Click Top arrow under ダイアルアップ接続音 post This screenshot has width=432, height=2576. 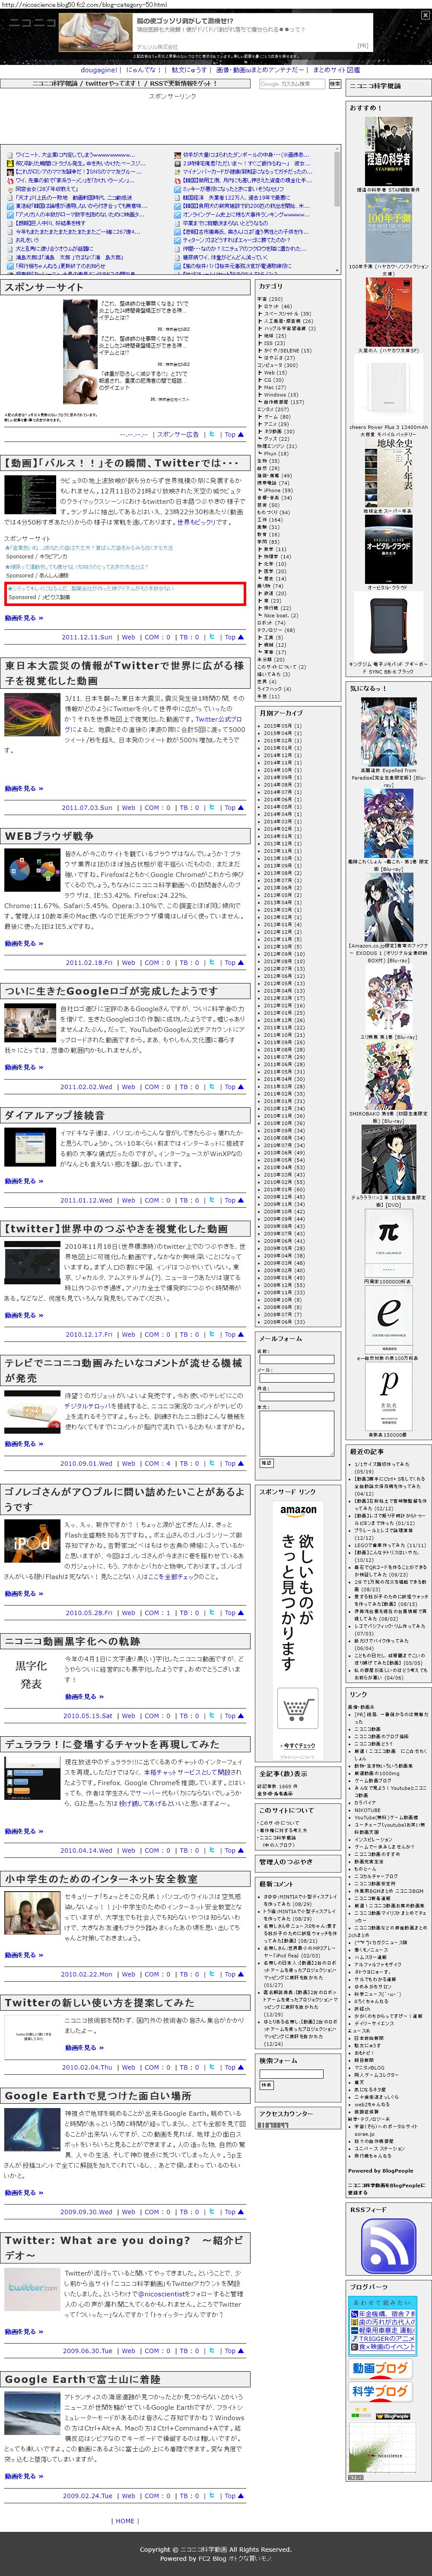point(230,1200)
